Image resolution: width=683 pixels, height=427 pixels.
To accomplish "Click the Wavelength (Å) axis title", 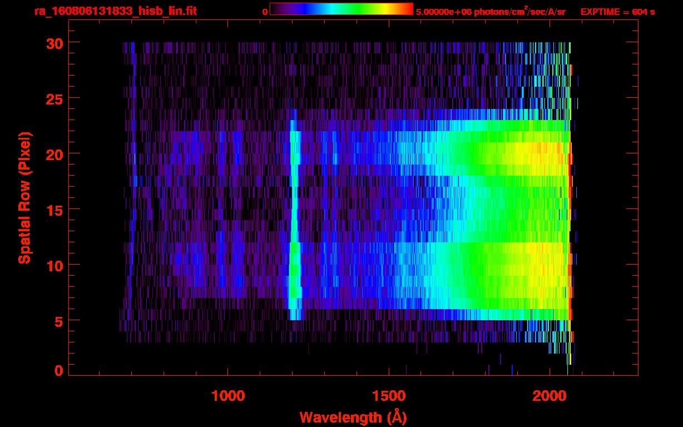I will [x=353, y=417].
